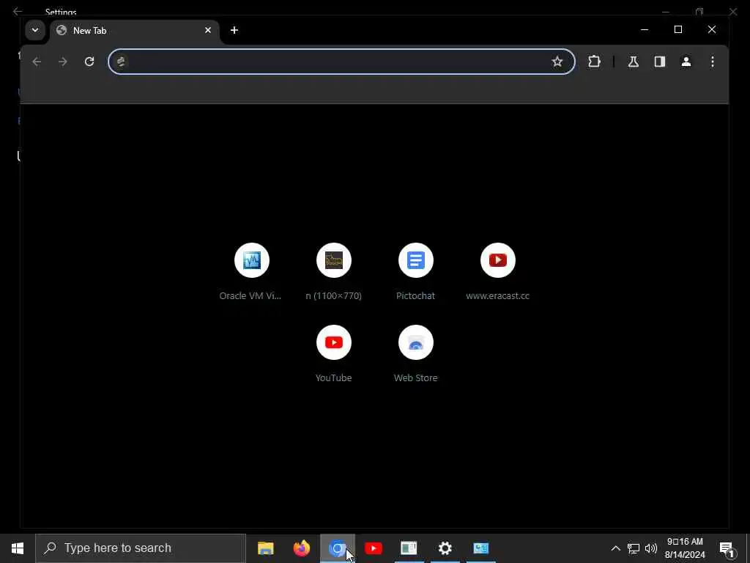
Task: Open the volume speaker tray icon
Action: [x=651, y=548]
